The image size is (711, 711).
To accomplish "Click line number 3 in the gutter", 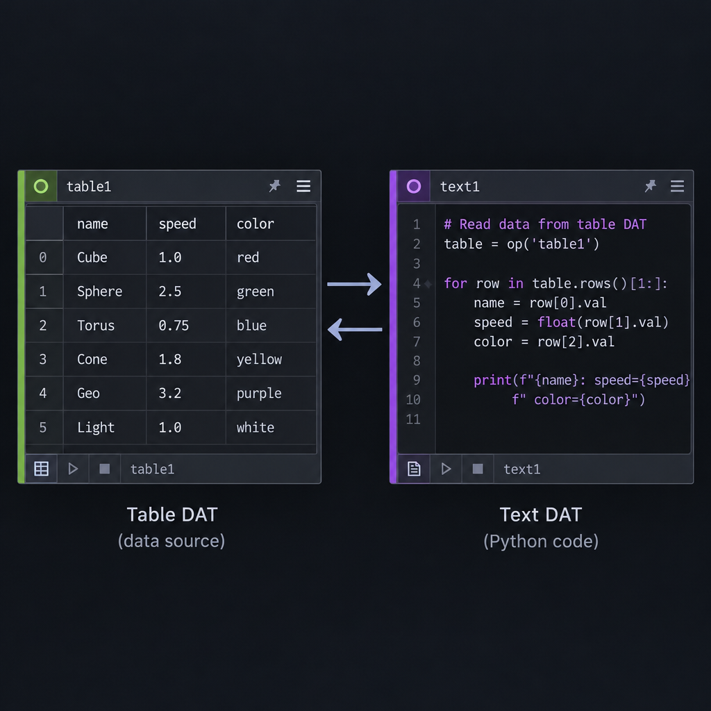I will tap(417, 264).
